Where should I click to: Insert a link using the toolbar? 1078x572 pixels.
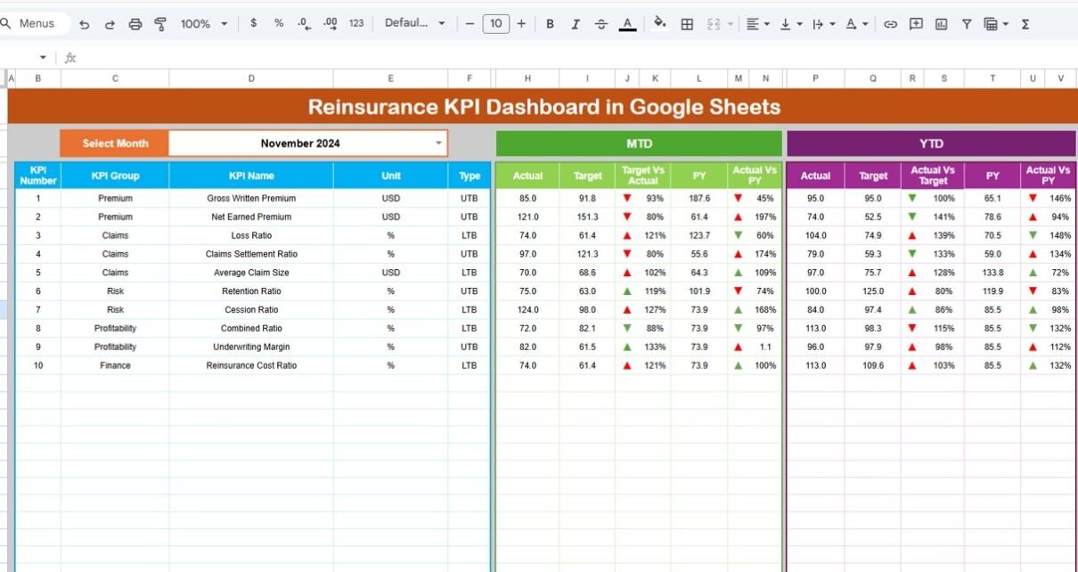point(890,24)
